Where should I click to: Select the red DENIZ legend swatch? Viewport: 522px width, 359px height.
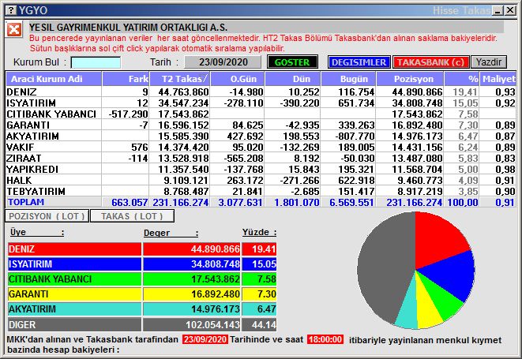click(x=74, y=249)
